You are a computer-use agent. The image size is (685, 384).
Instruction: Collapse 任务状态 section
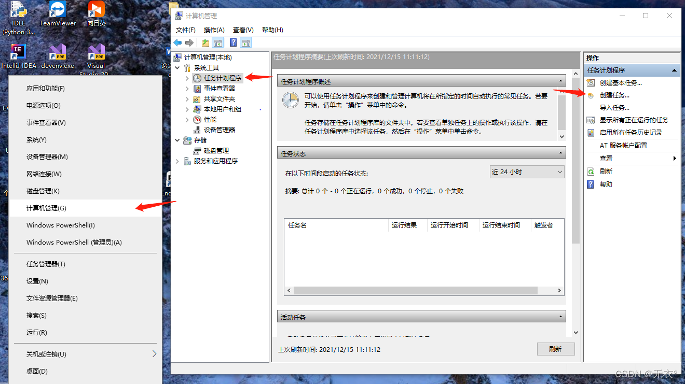click(x=560, y=153)
